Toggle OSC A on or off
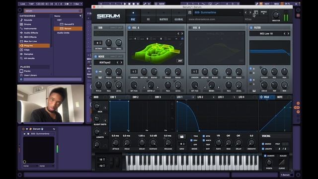This screenshot has height=179, width=318. click(129, 28)
